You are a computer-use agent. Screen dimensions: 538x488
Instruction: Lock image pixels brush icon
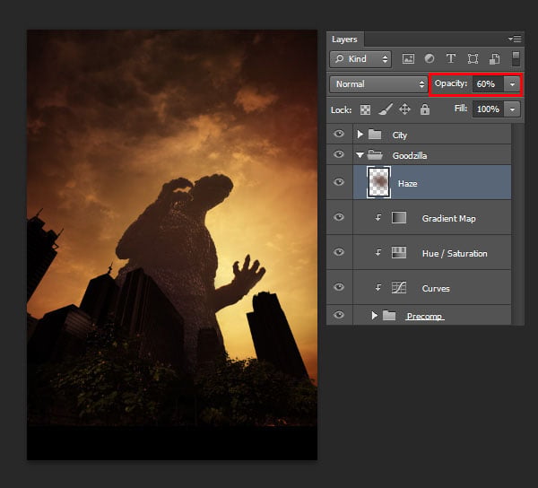[385, 109]
